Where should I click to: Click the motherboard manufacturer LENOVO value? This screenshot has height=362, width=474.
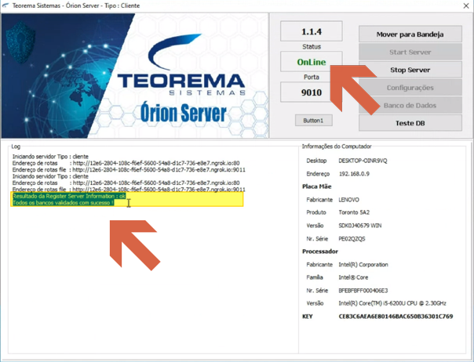pyautogui.click(x=348, y=200)
